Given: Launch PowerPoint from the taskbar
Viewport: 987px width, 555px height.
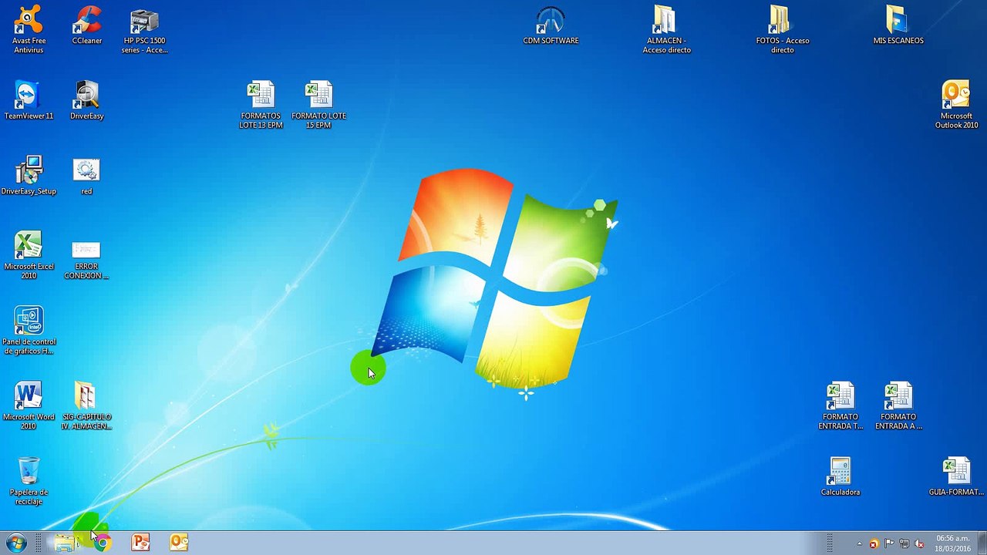Looking at the screenshot, I should point(140,543).
